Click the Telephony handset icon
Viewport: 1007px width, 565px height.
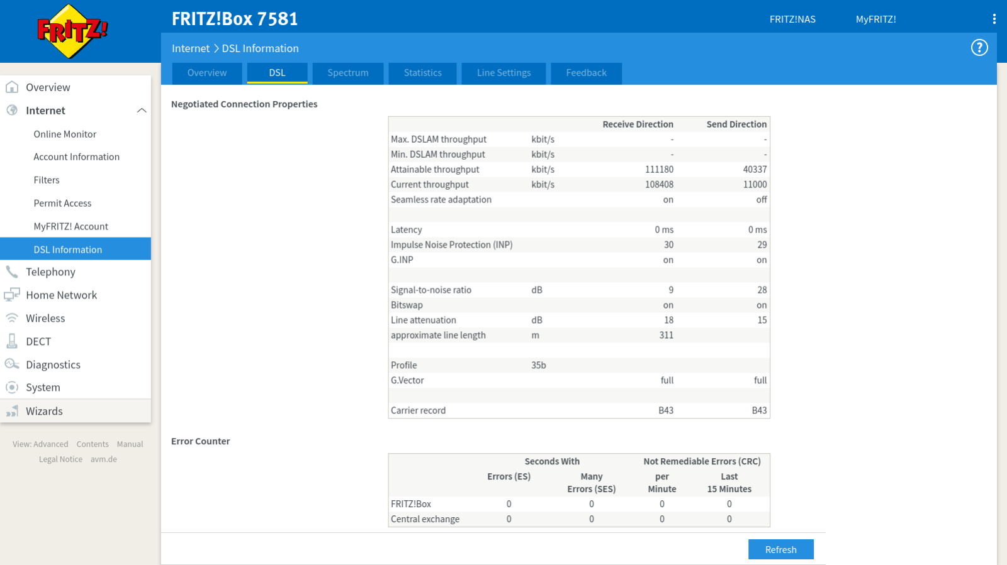tap(12, 272)
